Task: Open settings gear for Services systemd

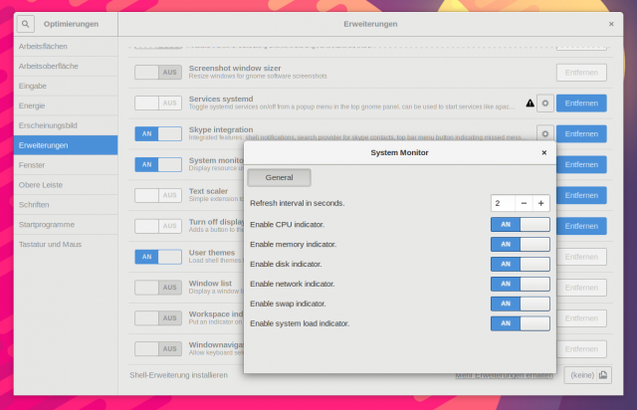Action: coord(544,102)
